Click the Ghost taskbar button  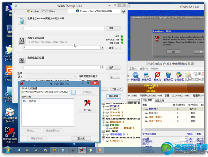90,150
